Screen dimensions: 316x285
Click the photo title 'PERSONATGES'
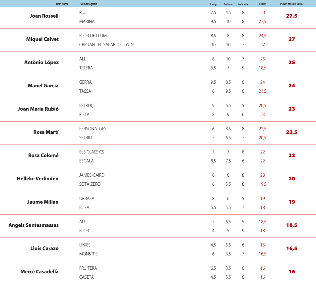[93, 129]
